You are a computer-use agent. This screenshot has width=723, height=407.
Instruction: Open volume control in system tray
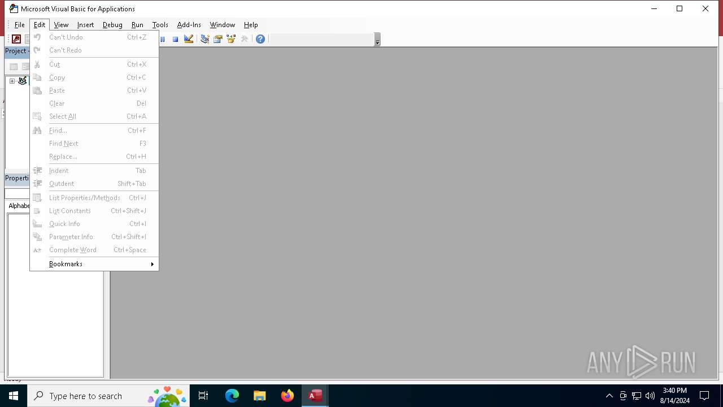click(650, 396)
